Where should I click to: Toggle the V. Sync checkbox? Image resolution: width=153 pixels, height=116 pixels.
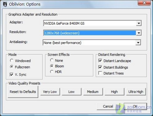coord(11,75)
